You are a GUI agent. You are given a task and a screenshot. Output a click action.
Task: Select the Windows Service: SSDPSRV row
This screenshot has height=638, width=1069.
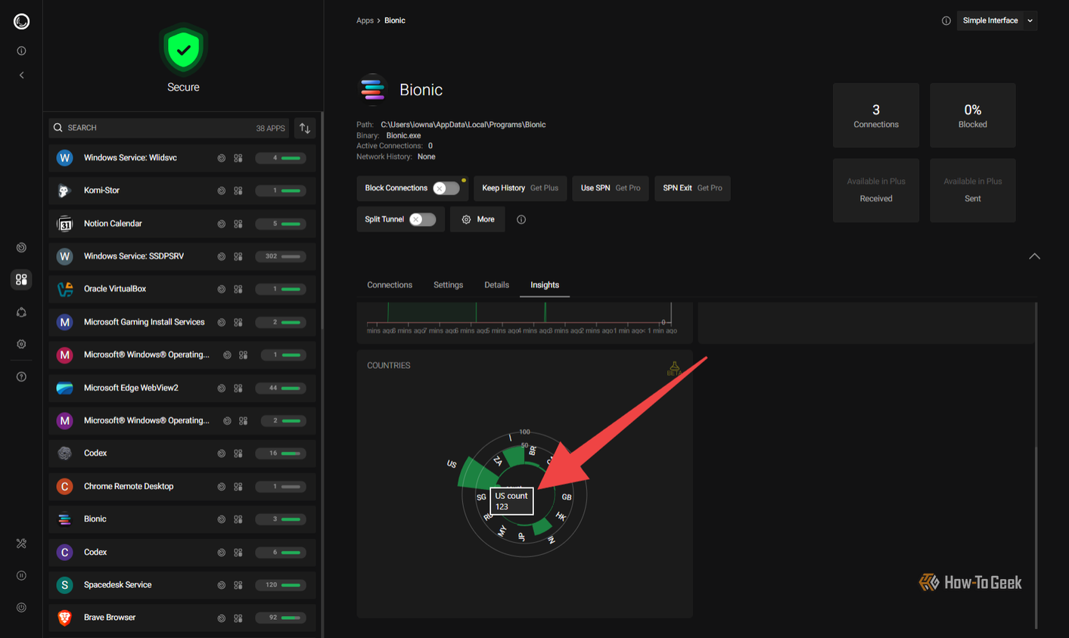coord(182,256)
